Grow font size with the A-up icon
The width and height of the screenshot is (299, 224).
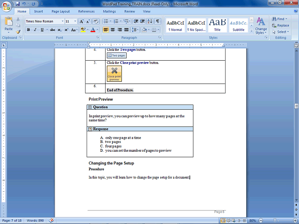point(81,21)
